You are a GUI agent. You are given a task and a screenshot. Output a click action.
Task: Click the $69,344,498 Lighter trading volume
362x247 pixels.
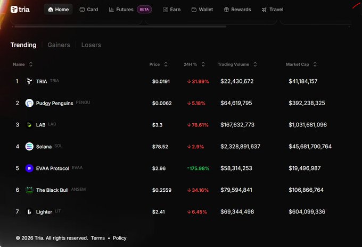pos(237,211)
